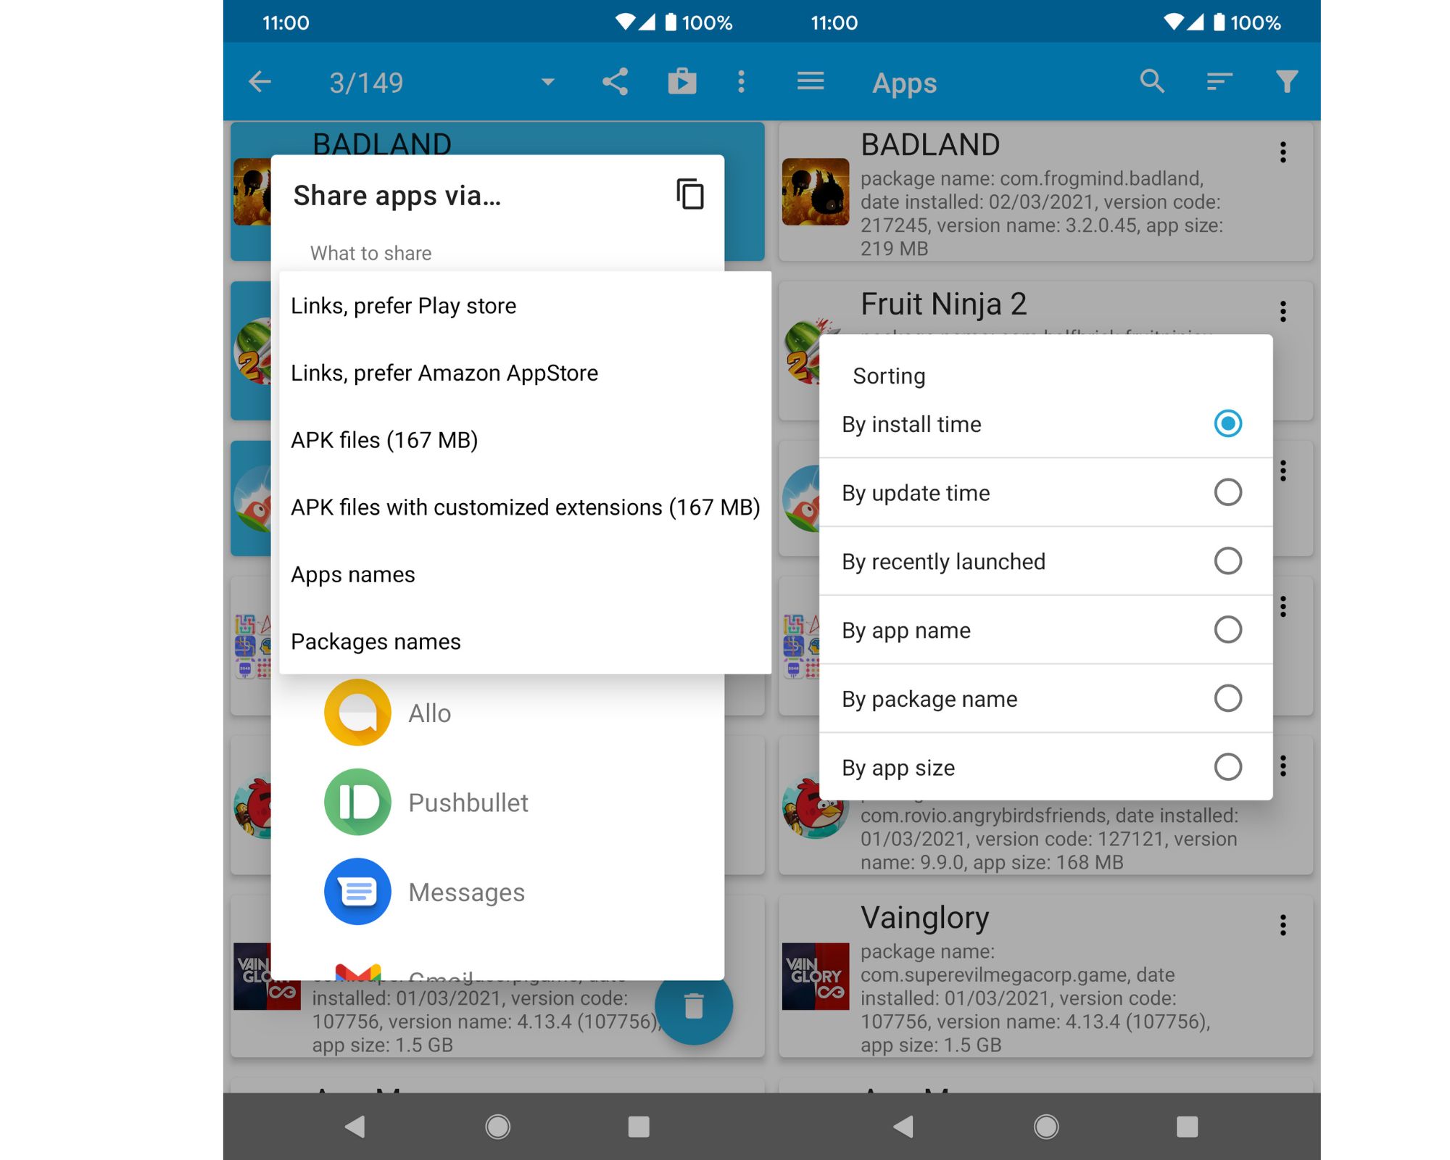The image size is (1450, 1160).
Task: Select 'Links, prefer Play store' option
Action: [x=404, y=305]
